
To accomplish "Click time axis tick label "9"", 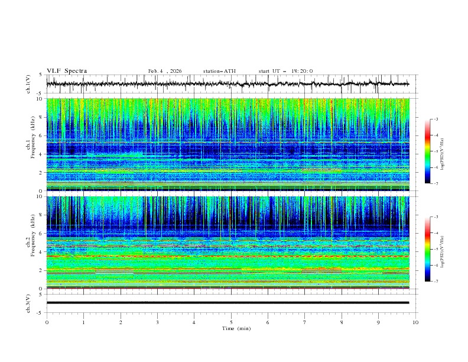I will [x=378, y=322].
